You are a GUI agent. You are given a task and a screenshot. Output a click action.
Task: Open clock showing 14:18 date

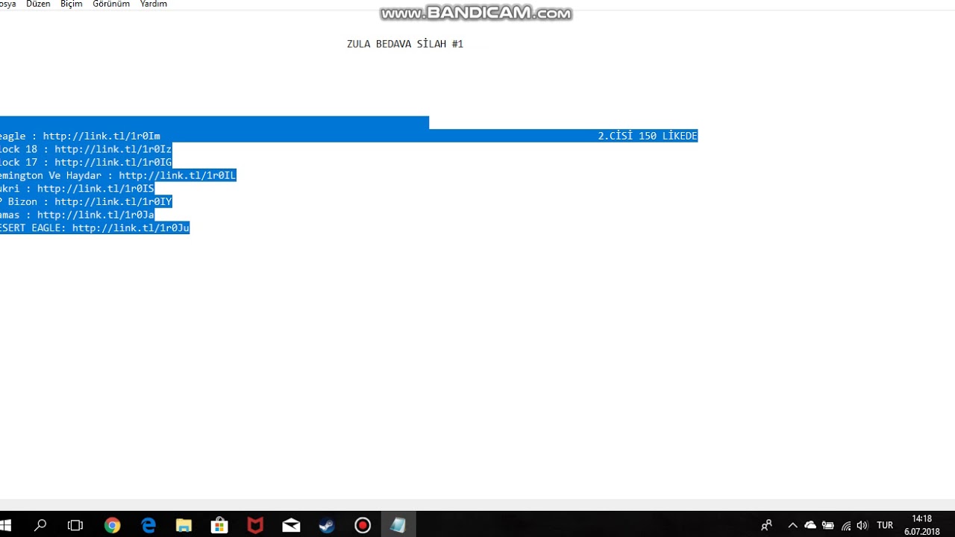coord(922,525)
